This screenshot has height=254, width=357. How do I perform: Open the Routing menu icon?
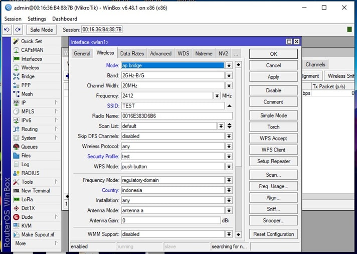click(16, 129)
